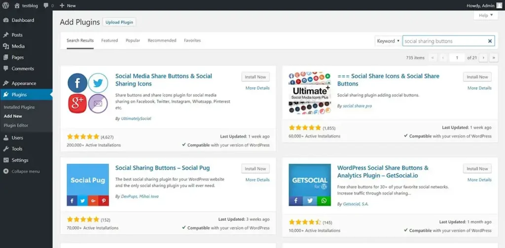
Task: Switch to the Search Results tab
Action: click(80, 40)
